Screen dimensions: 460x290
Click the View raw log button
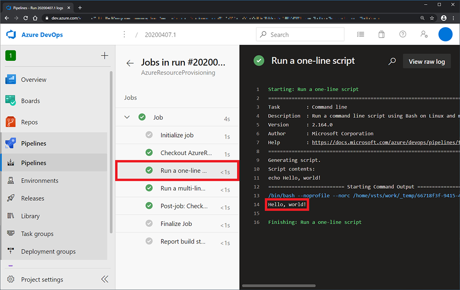click(427, 61)
